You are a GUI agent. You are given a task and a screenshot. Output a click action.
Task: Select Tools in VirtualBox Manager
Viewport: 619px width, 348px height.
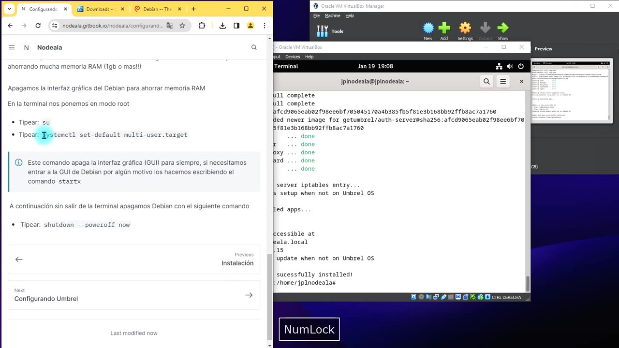pyautogui.click(x=330, y=31)
